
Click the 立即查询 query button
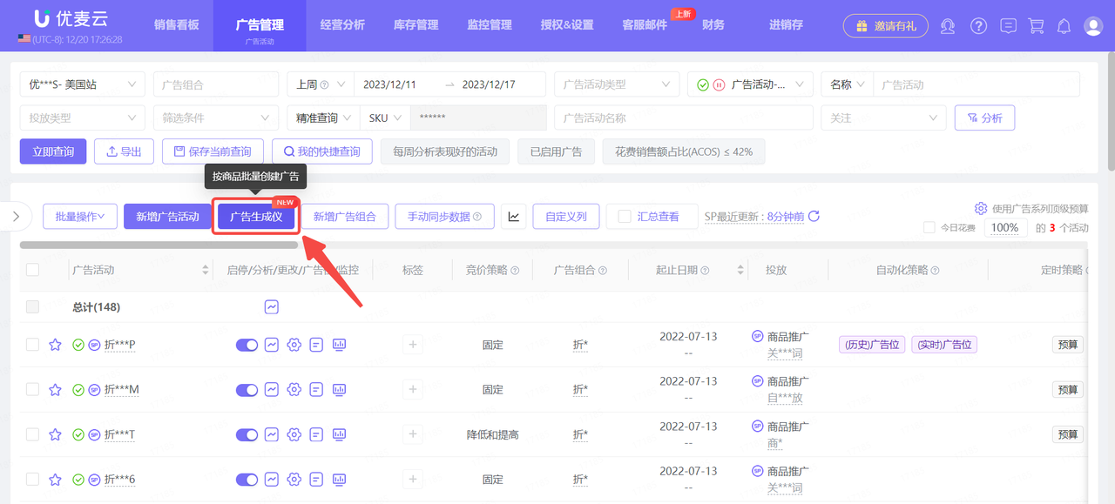point(52,151)
